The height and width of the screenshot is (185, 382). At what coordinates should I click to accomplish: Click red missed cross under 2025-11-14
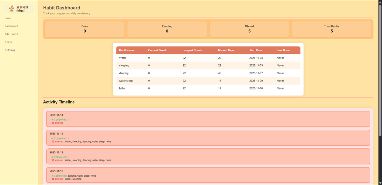click(53, 123)
